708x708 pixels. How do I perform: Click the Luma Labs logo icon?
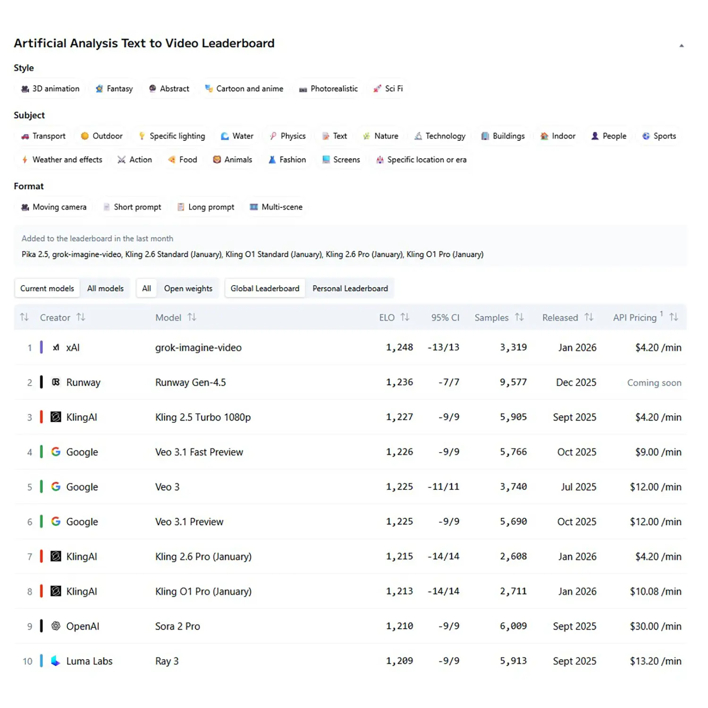[x=56, y=661]
